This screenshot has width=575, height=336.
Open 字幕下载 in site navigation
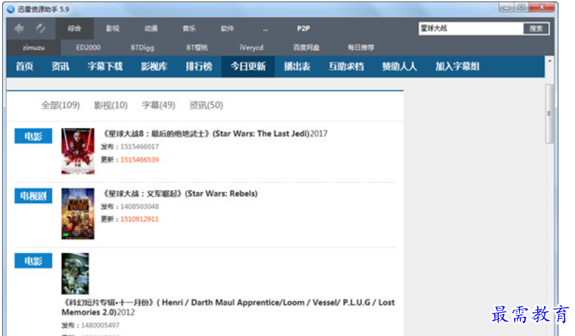pyautogui.click(x=105, y=67)
